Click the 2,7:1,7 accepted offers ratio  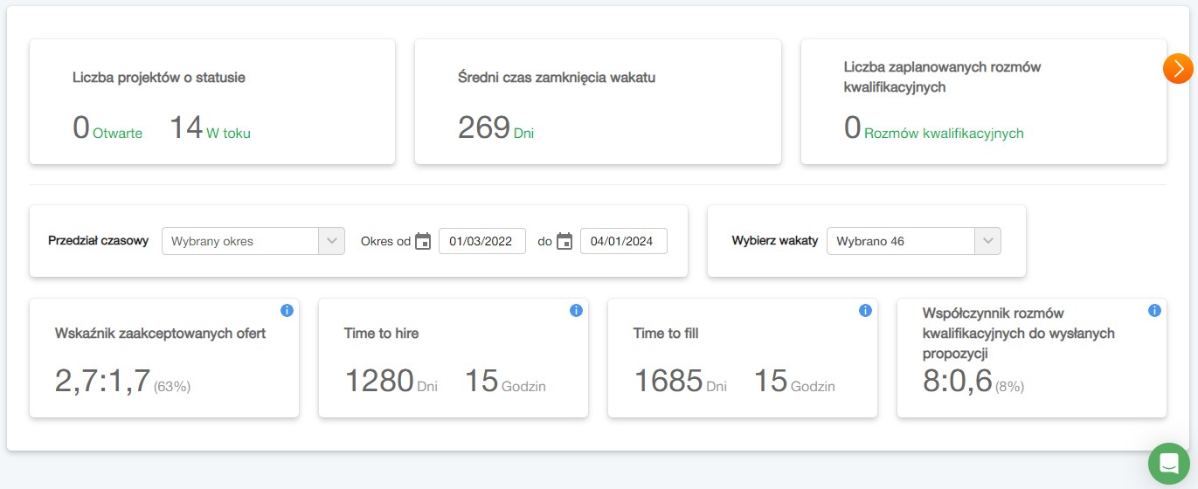click(x=103, y=382)
